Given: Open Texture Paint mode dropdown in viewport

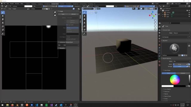Looking at the screenshot, I should [x=88, y=9].
